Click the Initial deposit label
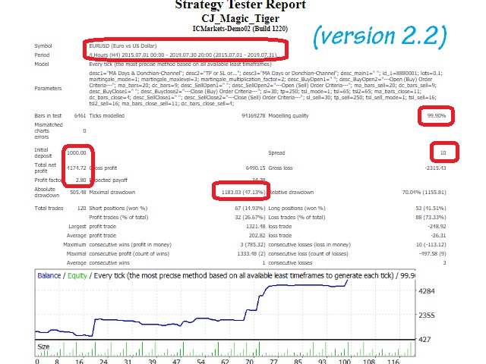Image resolution: width=486 pixels, height=364 pixels. (43, 152)
